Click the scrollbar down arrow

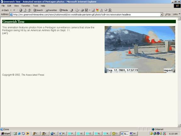pos(179,125)
